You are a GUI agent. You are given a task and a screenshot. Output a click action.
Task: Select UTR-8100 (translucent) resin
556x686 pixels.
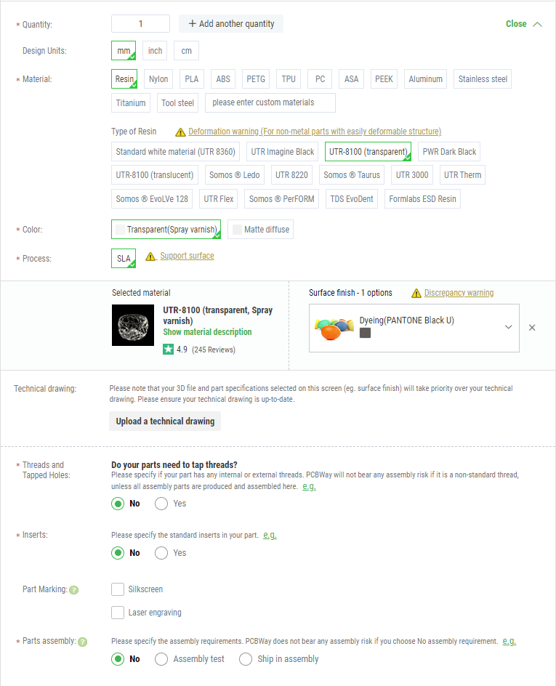click(x=155, y=175)
